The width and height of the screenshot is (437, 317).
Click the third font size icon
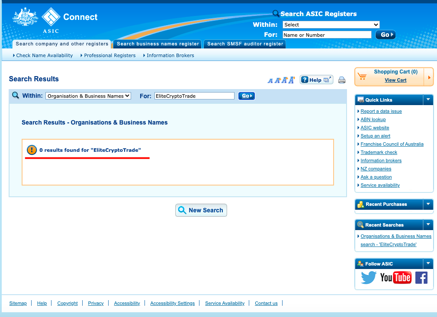285,80
